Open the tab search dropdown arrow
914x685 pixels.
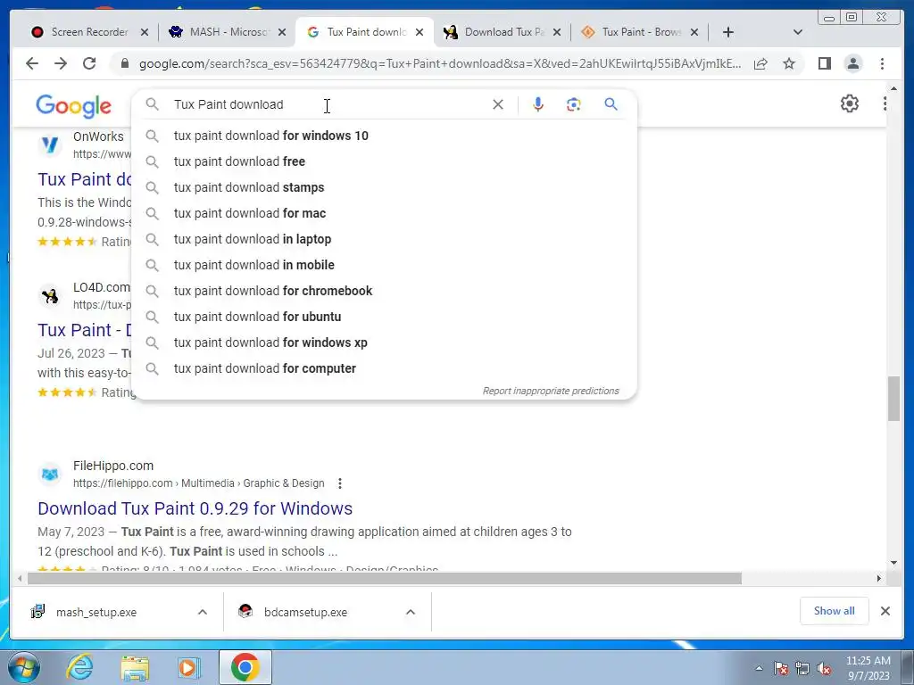pyautogui.click(x=798, y=32)
